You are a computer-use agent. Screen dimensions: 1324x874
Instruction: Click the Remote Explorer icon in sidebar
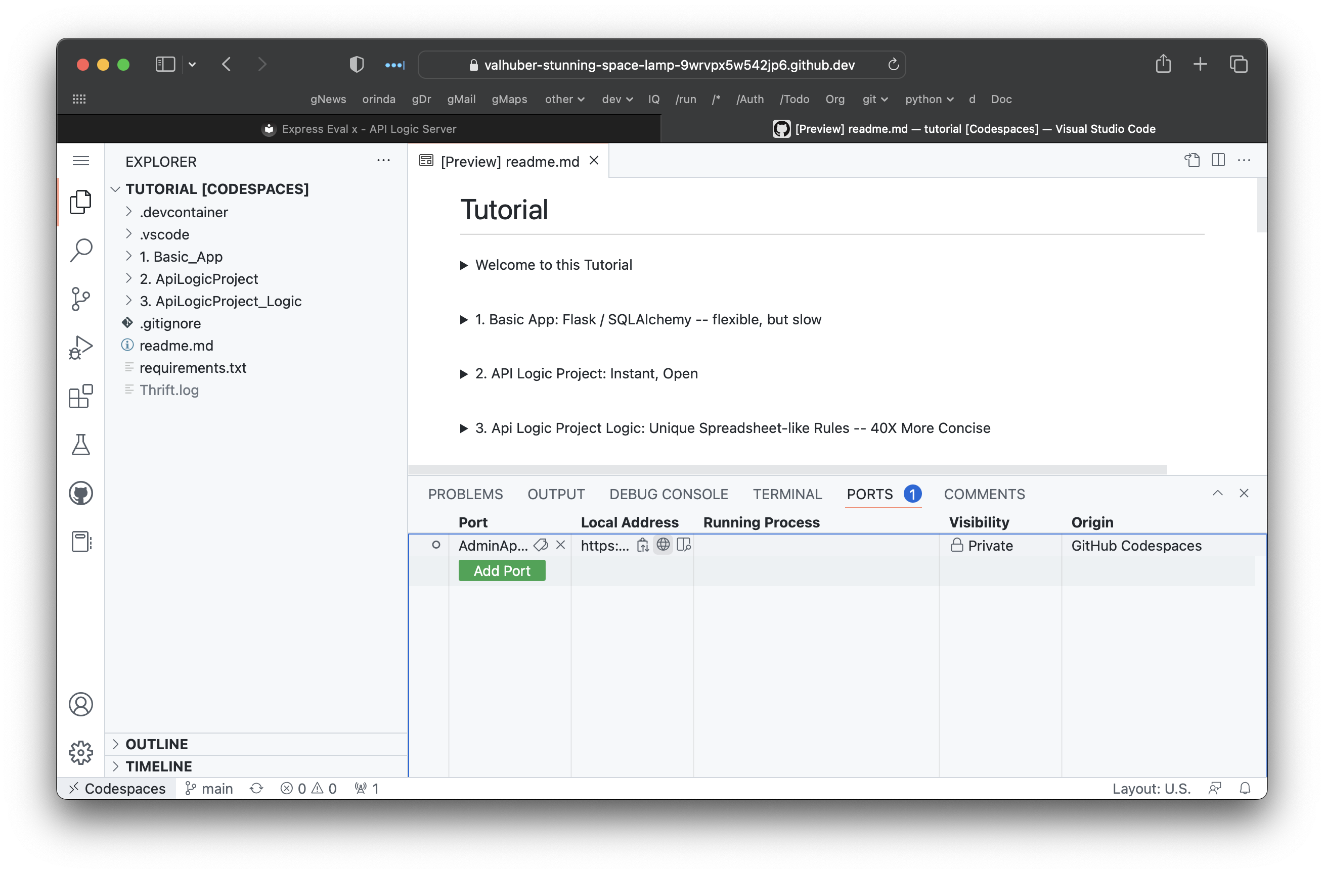click(x=81, y=542)
